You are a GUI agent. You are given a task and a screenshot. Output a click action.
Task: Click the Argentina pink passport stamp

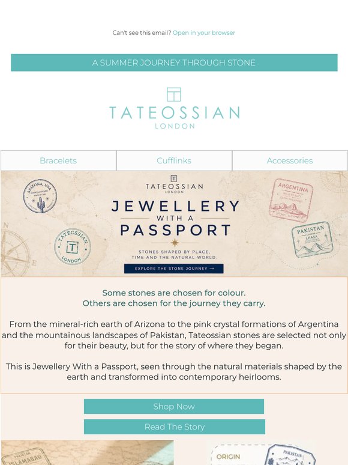(291, 200)
